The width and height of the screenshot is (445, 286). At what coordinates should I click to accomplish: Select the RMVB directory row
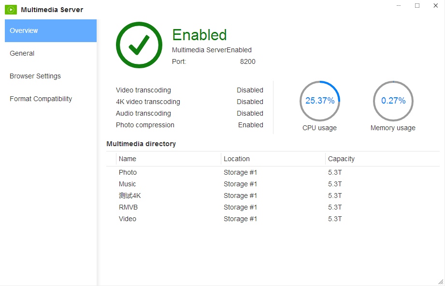click(128, 207)
